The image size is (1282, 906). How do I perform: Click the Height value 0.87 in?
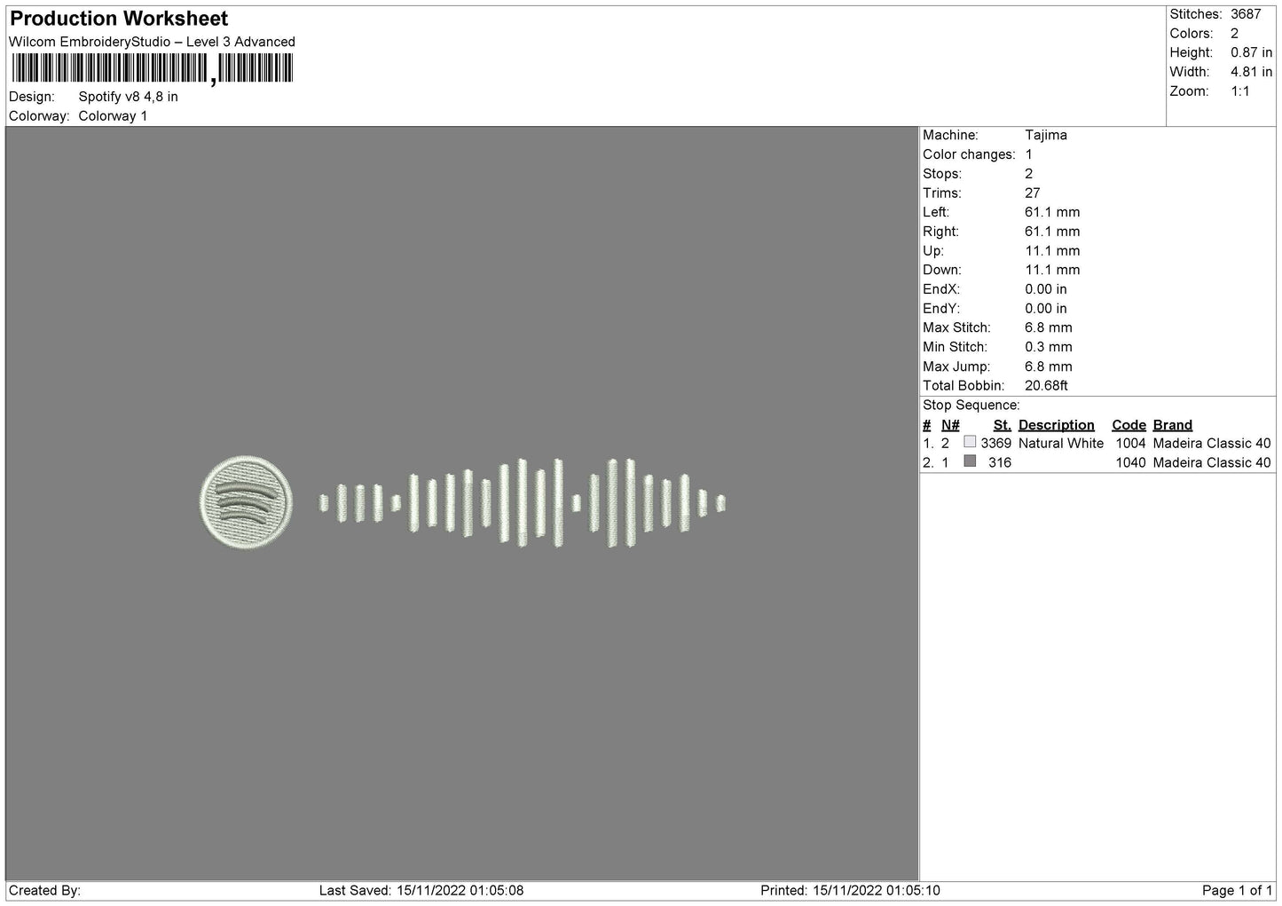pos(1251,52)
